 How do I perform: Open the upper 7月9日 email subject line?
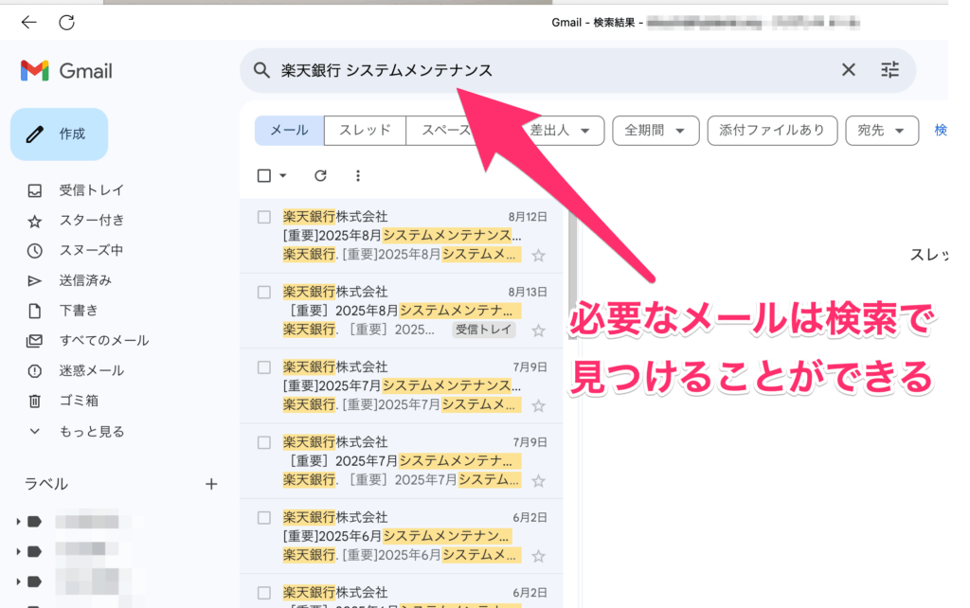click(402, 386)
